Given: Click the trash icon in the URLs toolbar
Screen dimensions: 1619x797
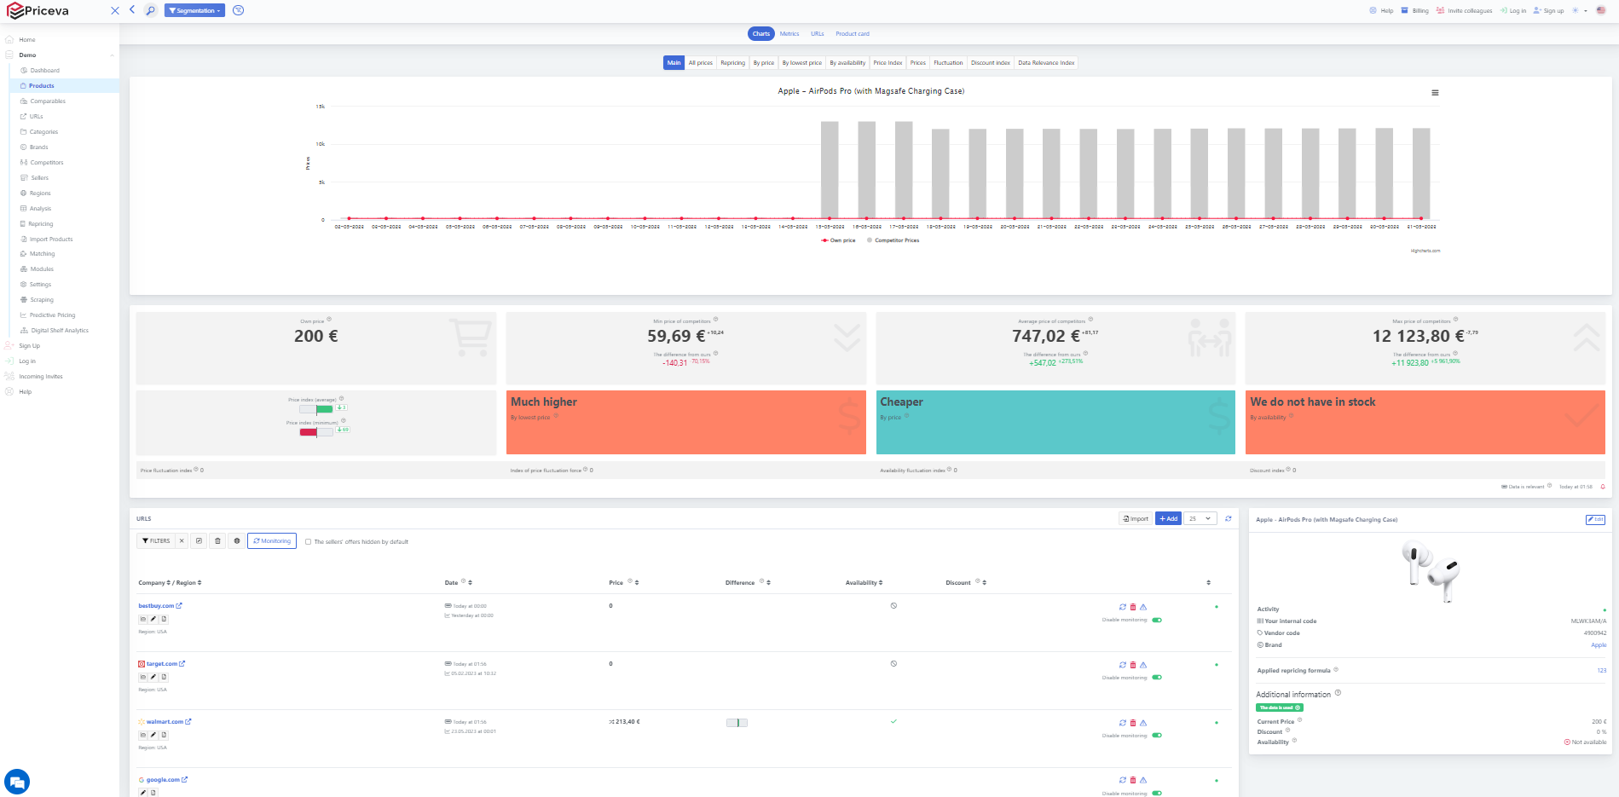Looking at the screenshot, I should [x=218, y=540].
